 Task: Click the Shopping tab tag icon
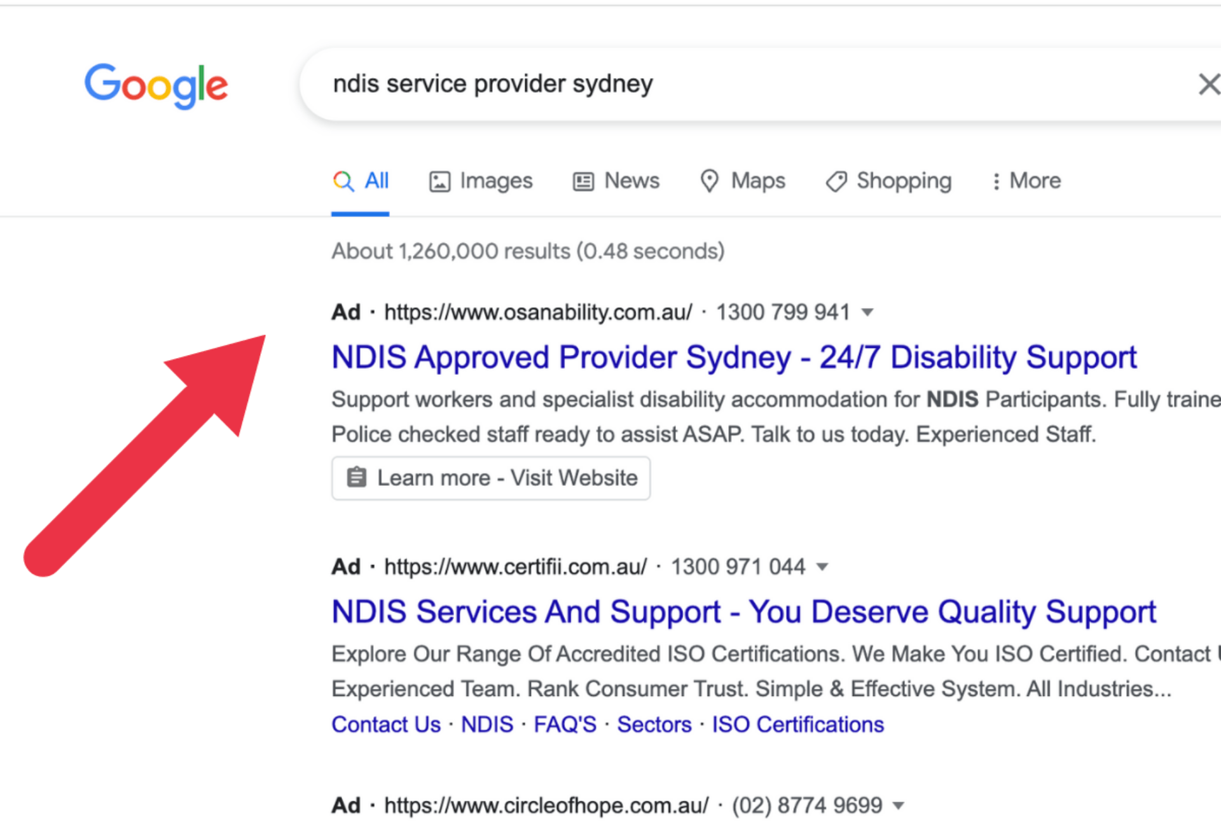[x=836, y=181]
